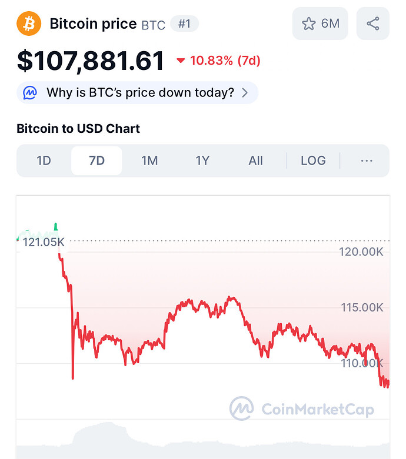Open the three-dots chart options menu
This screenshot has height=459, width=406.
[x=367, y=160]
